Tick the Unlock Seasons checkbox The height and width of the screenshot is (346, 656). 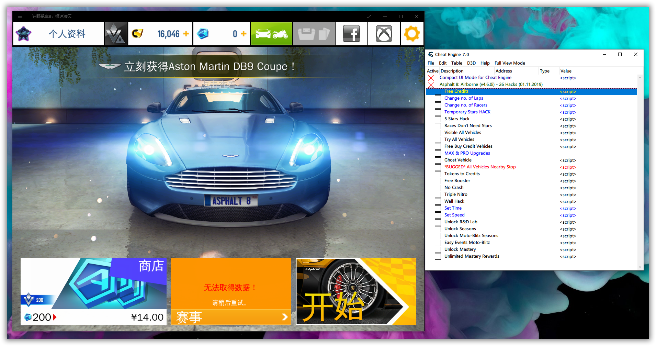coord(438,229)
